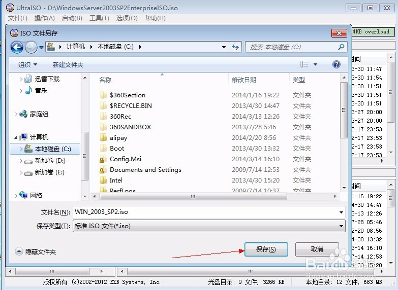This screenshot has height=290, width=398.
Task: Click the 360SANDBOX folder icon
Action: [103, 127]
